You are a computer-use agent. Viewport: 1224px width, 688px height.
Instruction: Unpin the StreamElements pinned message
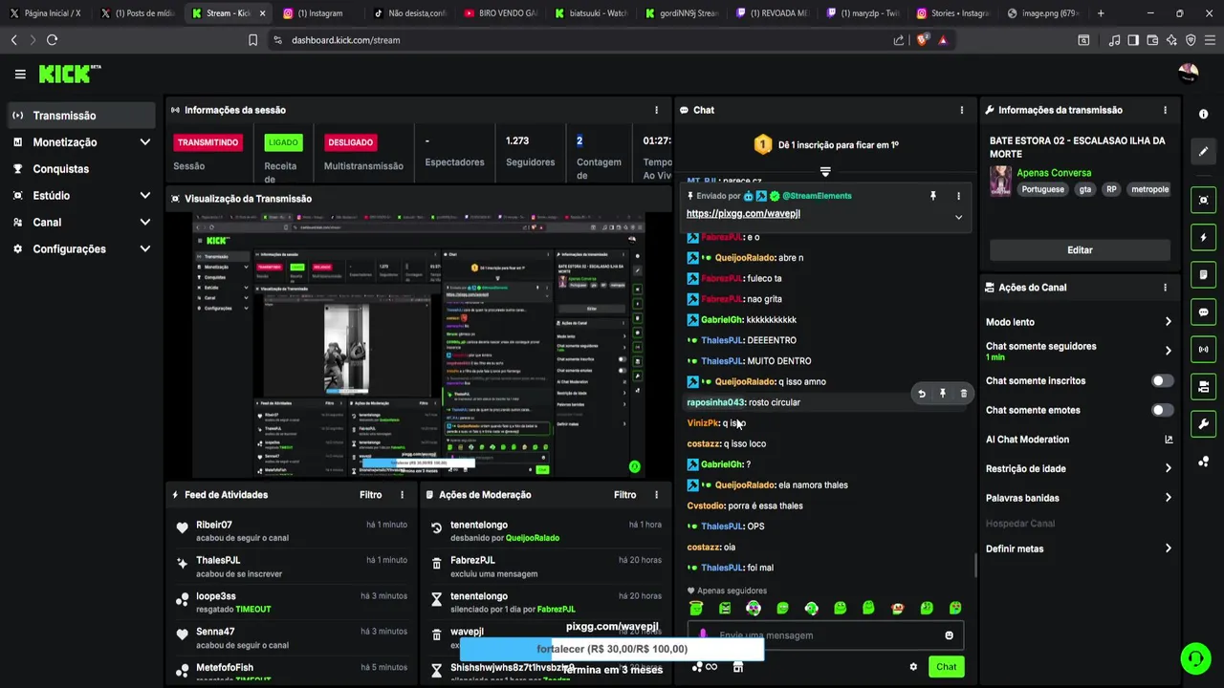coord(933,196)
